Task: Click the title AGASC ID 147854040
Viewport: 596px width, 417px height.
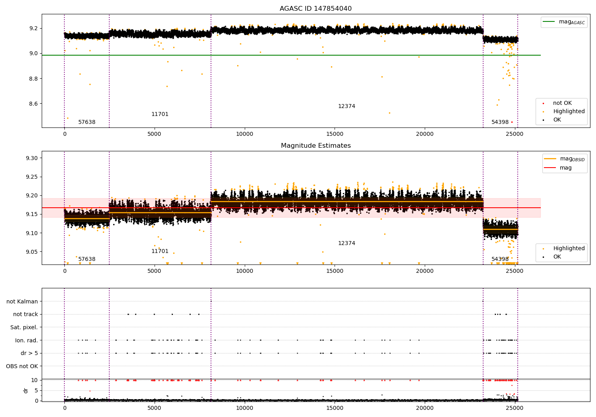Action: [x=315, y=9]
